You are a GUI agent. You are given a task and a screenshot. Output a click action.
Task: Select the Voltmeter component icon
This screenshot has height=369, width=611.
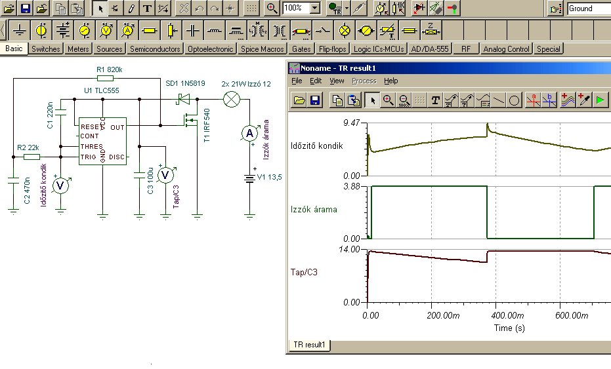coord(106,30)
